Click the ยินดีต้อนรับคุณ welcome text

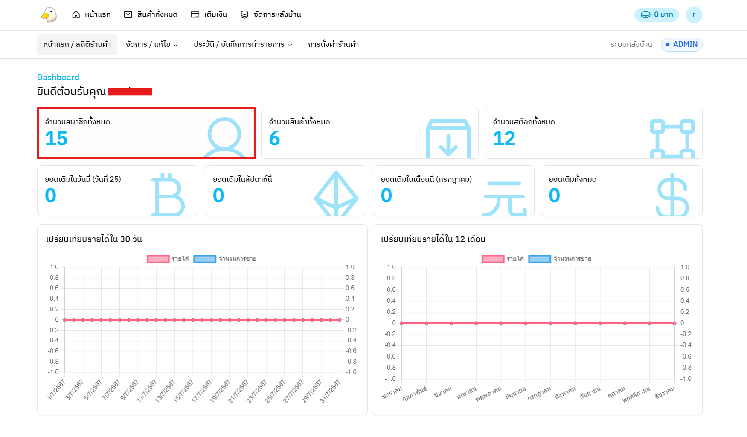click(72, 92)
